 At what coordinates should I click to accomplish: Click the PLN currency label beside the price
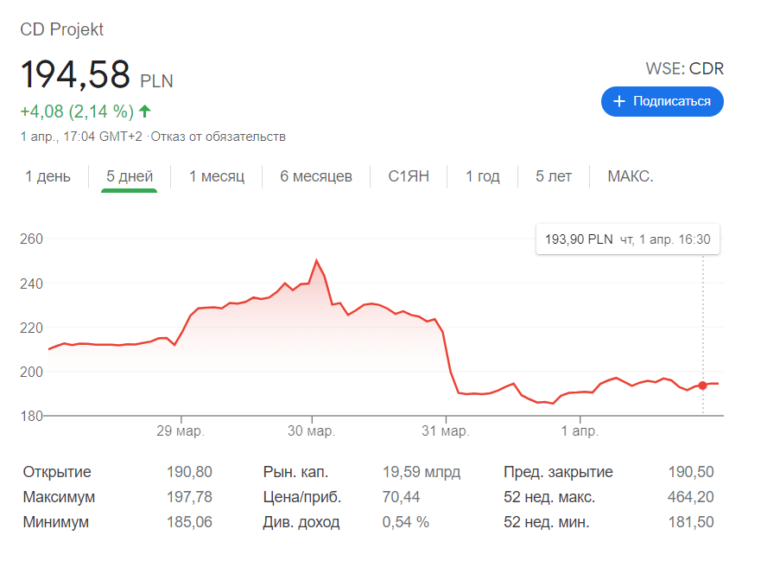[156, 80]
